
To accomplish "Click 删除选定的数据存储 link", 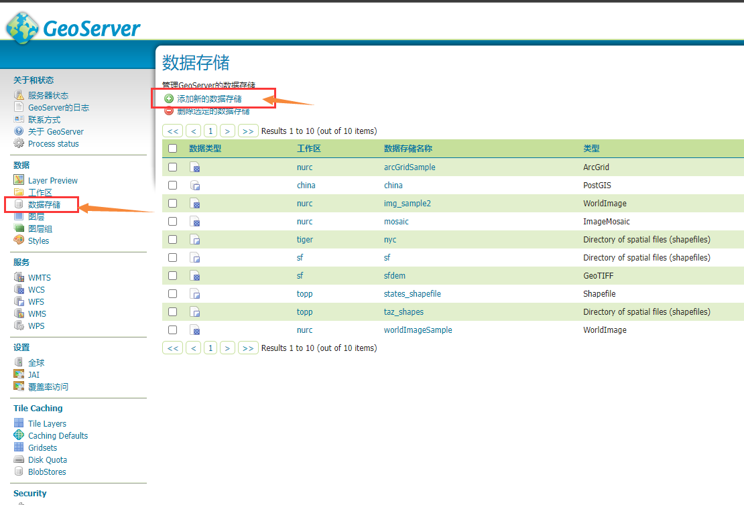I will point(214,111).
